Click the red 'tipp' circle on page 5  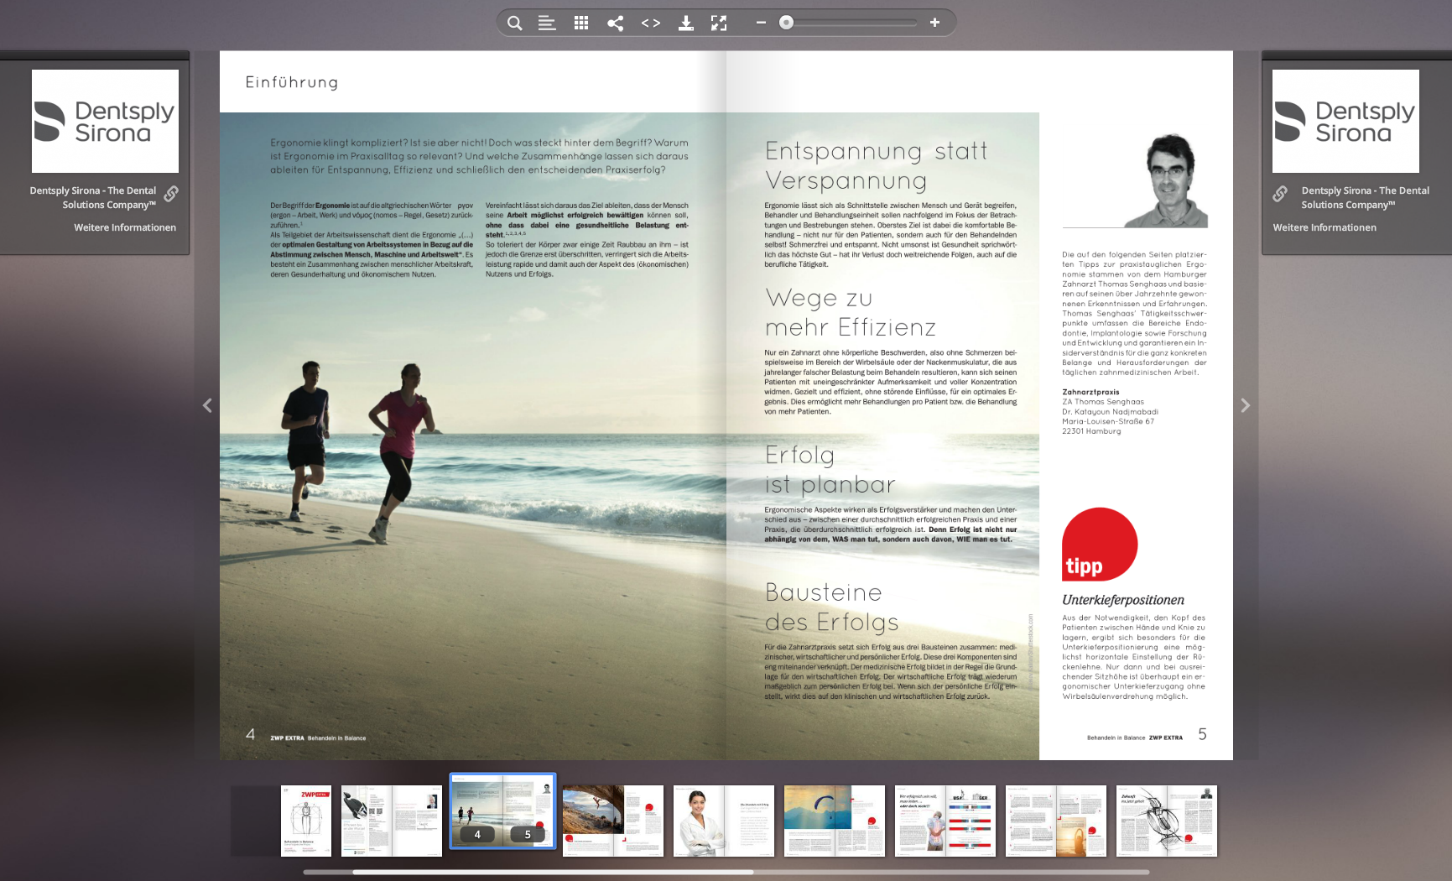pyautogui.click(x=1100, y=545)
